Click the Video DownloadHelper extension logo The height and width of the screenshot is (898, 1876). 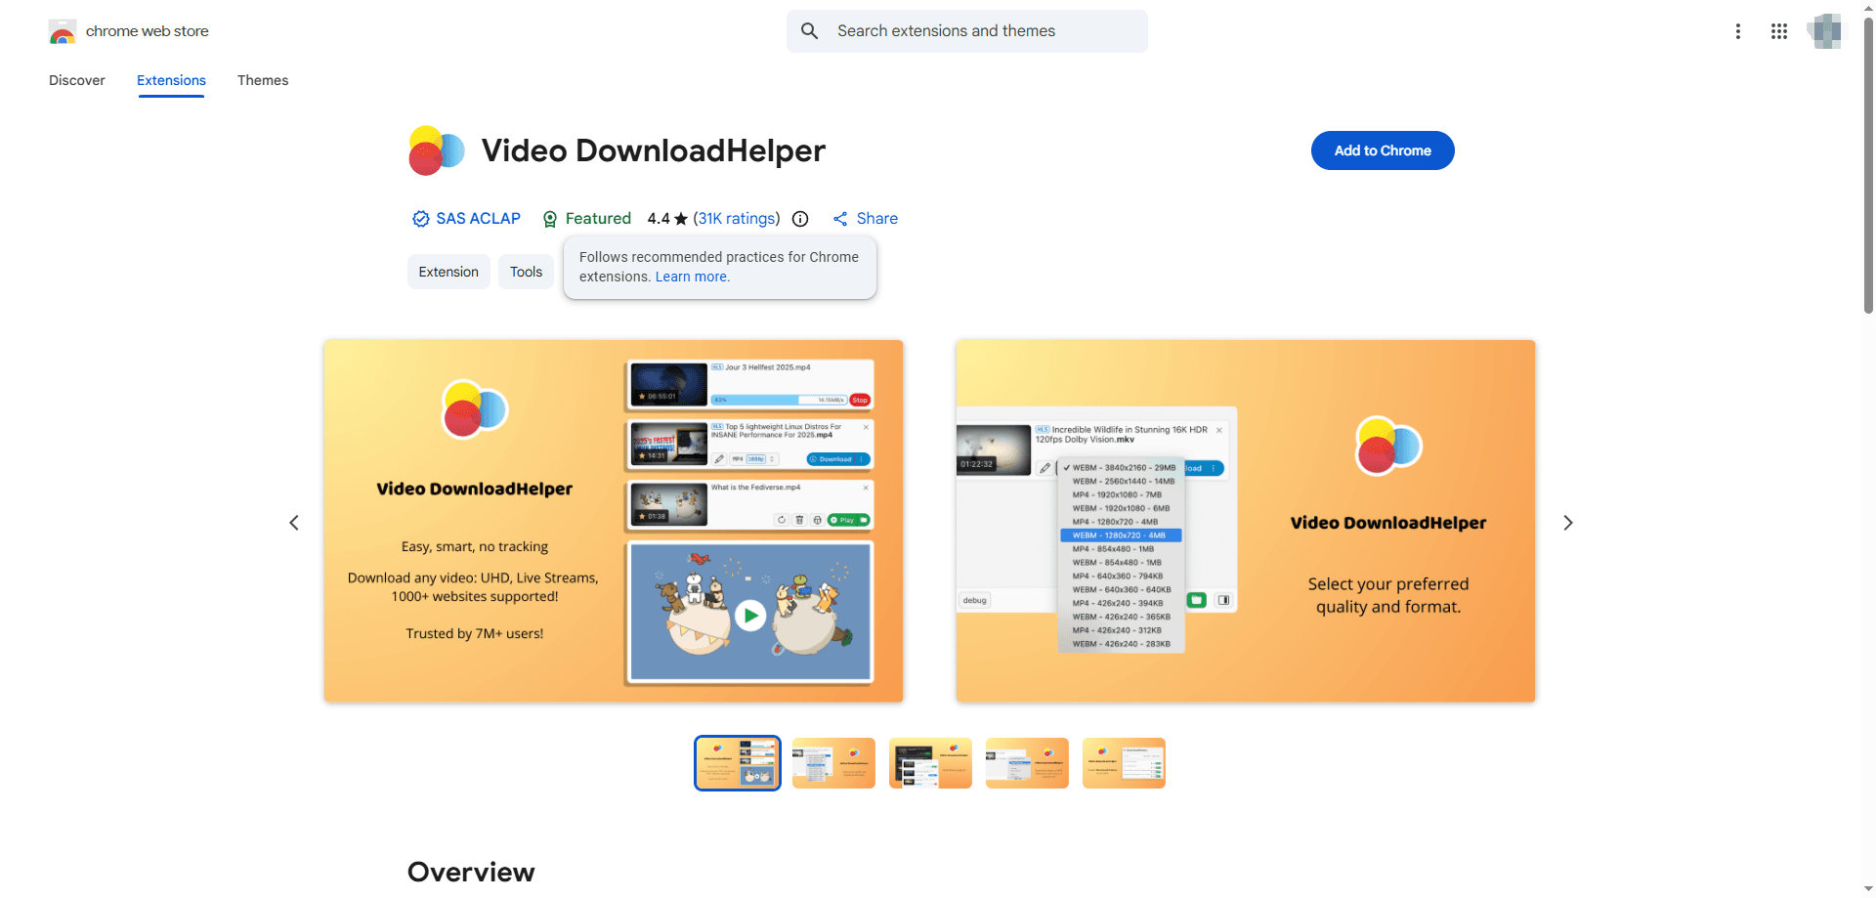[436, 150]
